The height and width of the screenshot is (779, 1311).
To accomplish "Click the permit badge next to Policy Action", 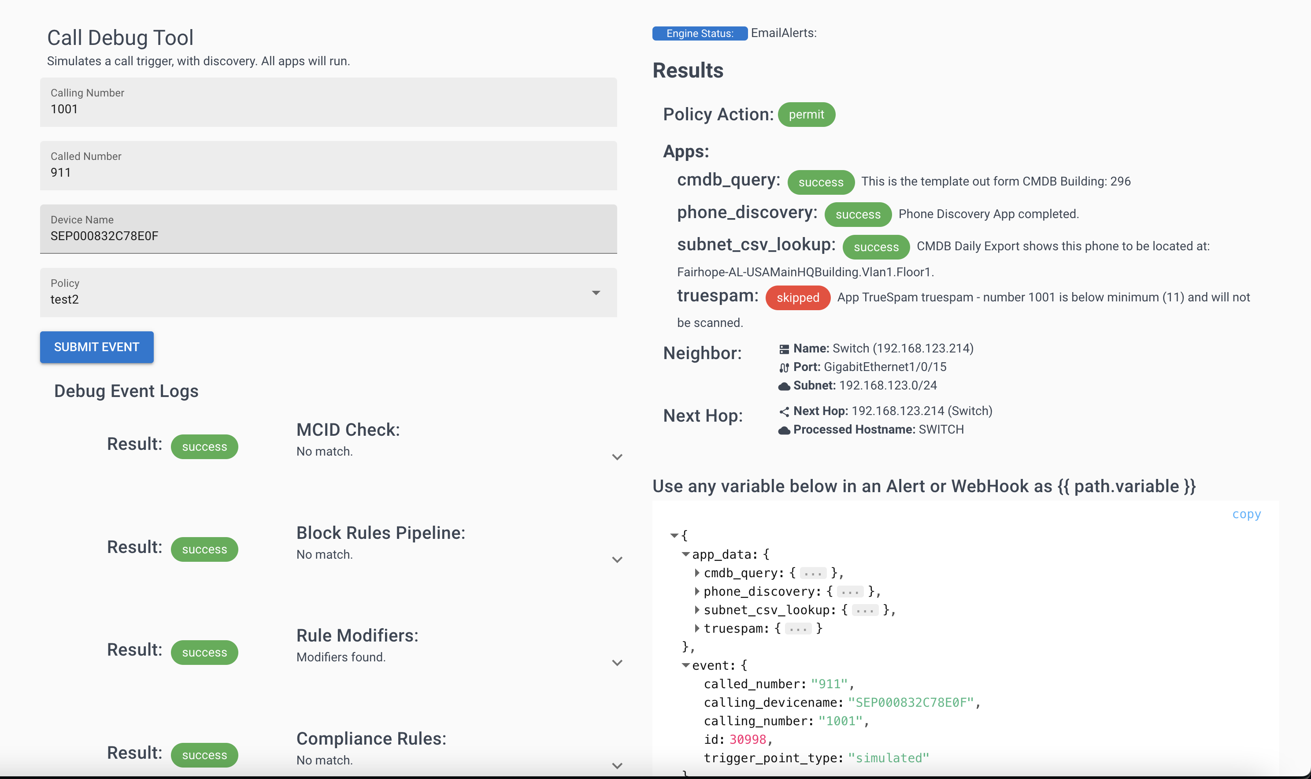I will (807, 115).
